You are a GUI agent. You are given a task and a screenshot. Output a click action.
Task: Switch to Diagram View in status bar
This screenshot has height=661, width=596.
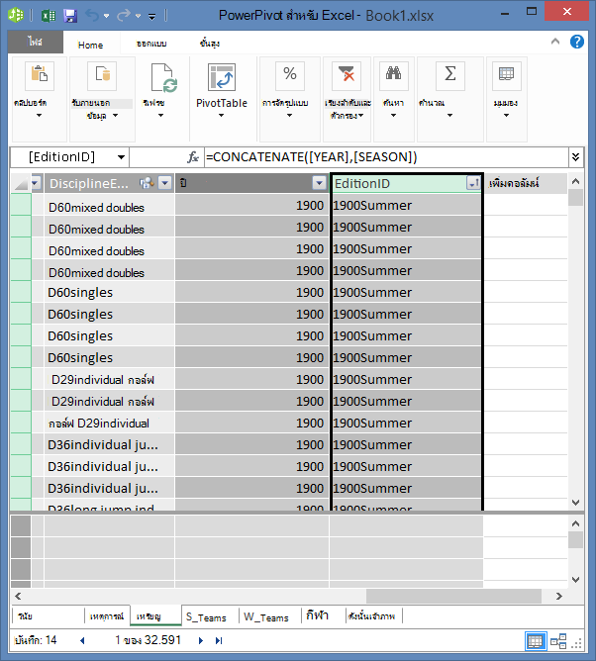558,641
